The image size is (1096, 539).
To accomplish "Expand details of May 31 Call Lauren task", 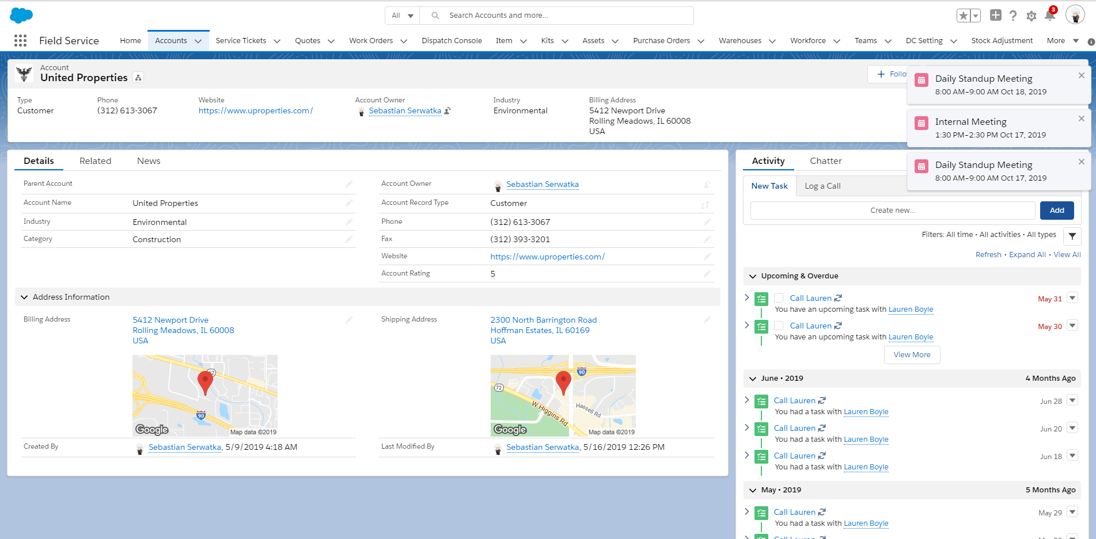I will [747, 297].
